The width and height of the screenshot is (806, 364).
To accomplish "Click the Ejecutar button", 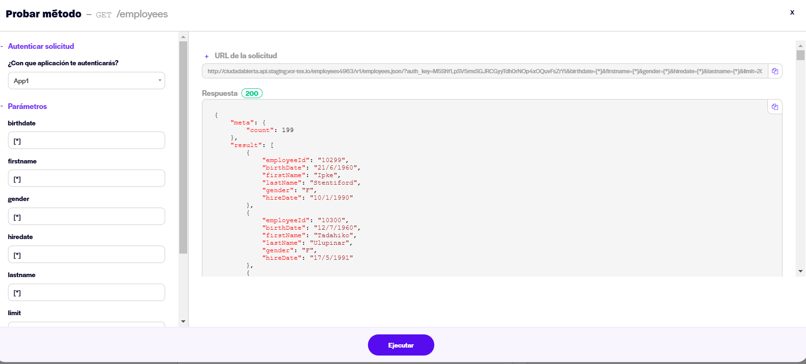I will click(401, 345).
